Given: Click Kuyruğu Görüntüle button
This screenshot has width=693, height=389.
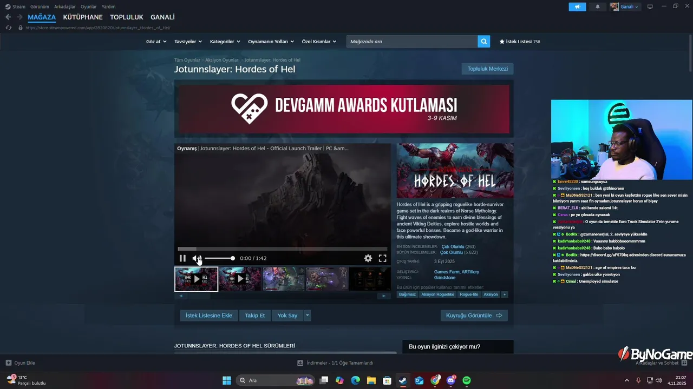Looking at the screenshot, I should click(474, 316).
